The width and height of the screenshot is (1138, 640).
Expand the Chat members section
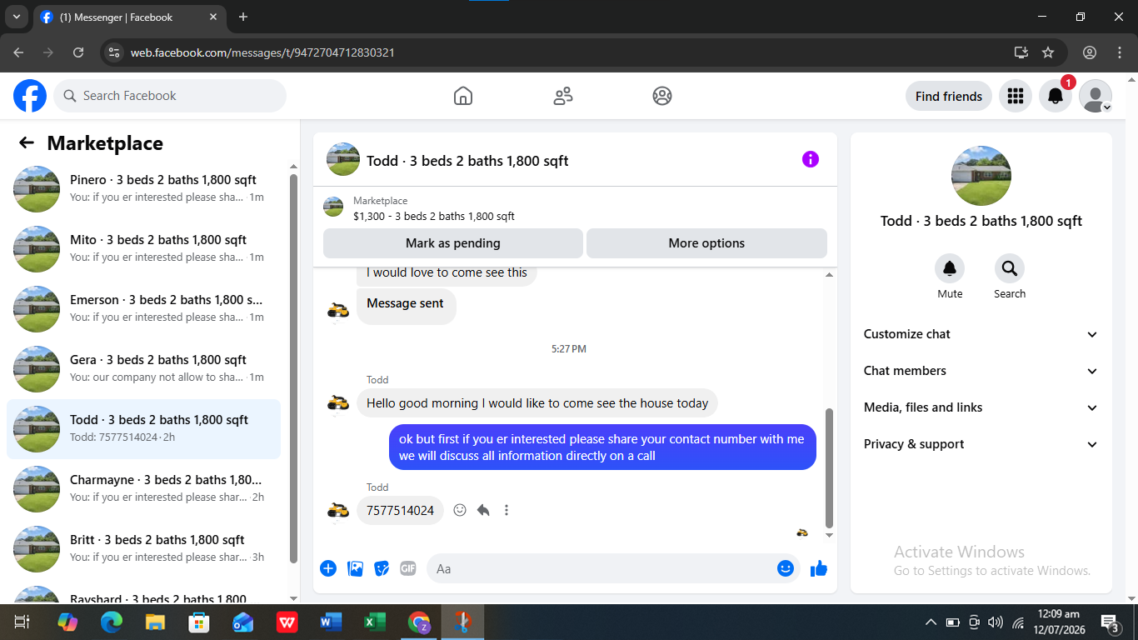pos(981,371)
